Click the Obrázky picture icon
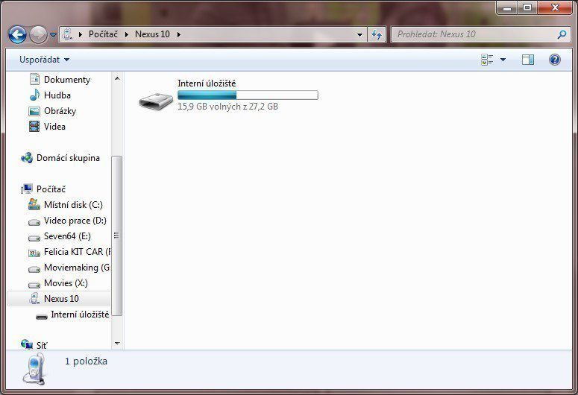This screenshot has height=395, width=578. click(x=34, y=111)
